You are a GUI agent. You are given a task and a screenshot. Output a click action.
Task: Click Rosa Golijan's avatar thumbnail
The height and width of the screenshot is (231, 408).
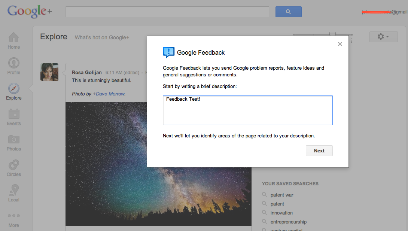(49, 72)
